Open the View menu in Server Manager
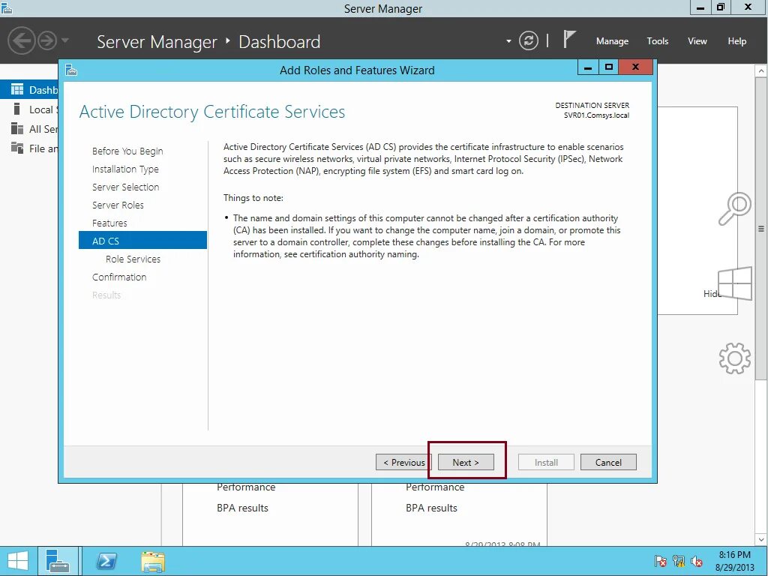768x576 pixels. [697, 41]
